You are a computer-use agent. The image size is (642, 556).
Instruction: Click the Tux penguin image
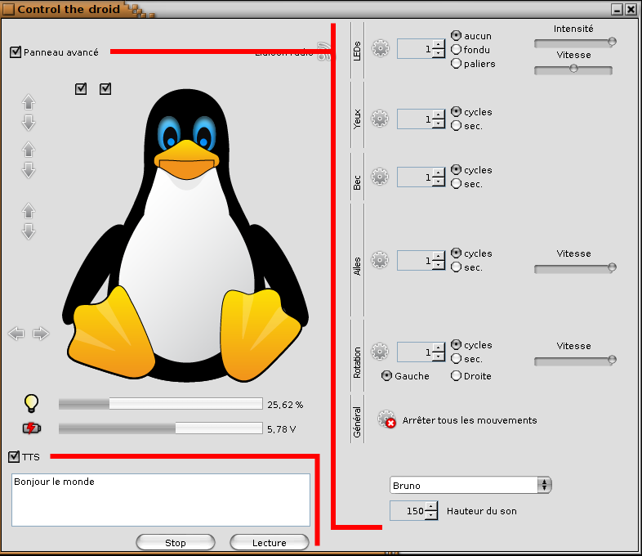coord(185,235)
